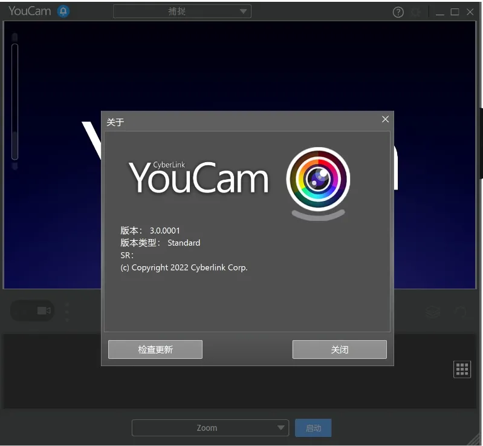Click the Standard version type text
This screenshot has width=483, height=446.
coord(184,243)
